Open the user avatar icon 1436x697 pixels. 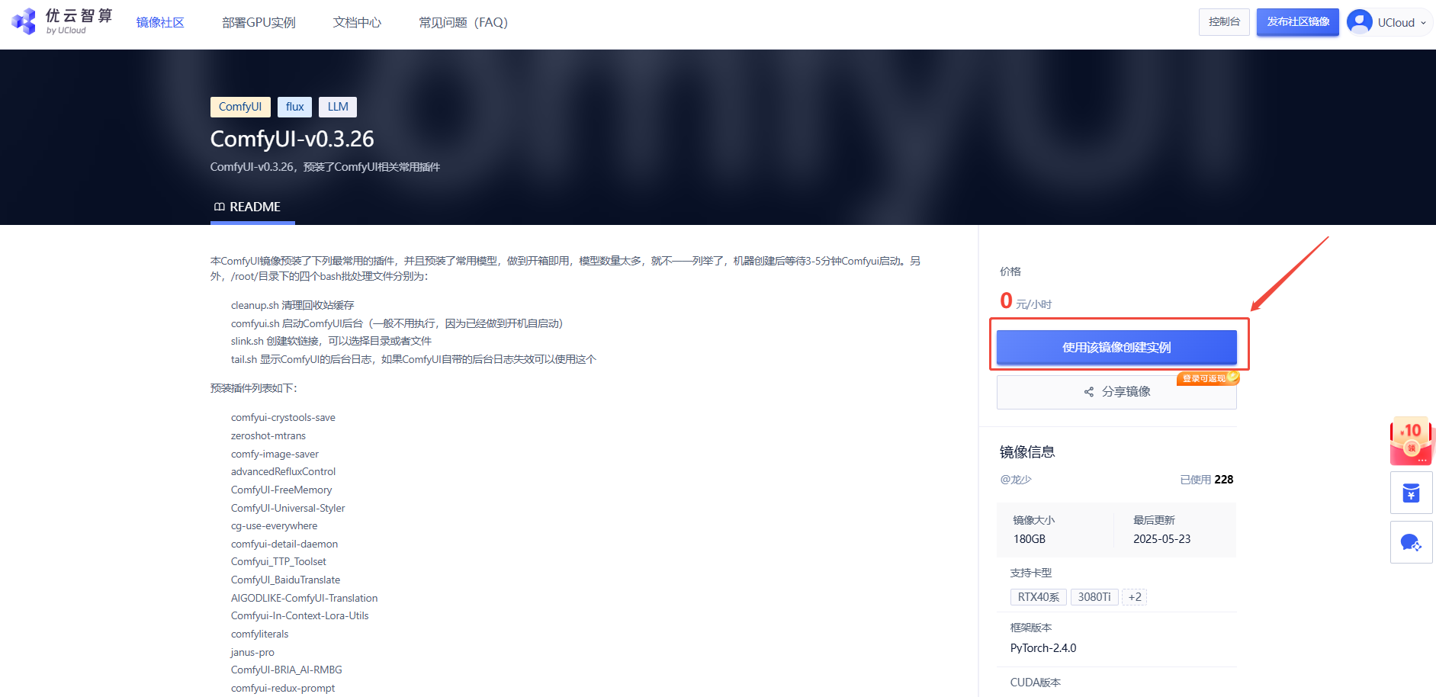(1360, 22)
